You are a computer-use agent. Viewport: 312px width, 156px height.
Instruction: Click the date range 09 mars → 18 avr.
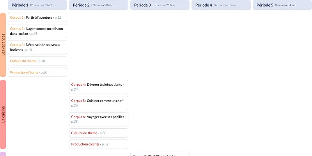coord(225,5)
